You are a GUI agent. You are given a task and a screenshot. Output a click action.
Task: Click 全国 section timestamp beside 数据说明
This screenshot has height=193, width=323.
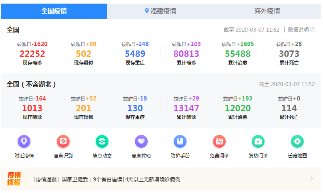(x=251, y=30)
